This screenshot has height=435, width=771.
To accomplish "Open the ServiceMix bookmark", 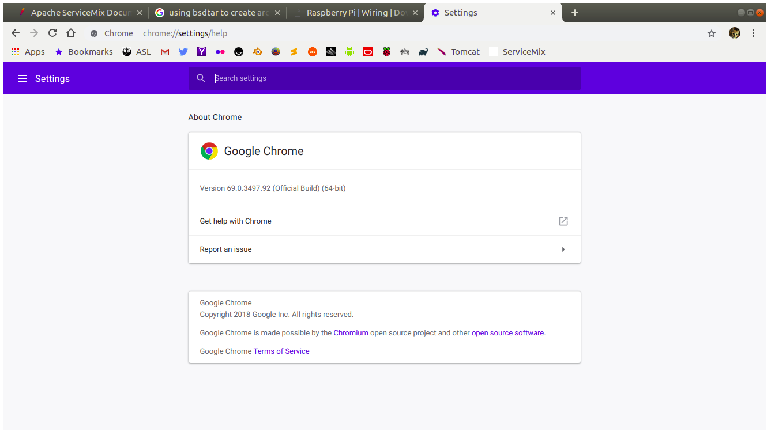I will pyautogui.click(x=517, y=52).
